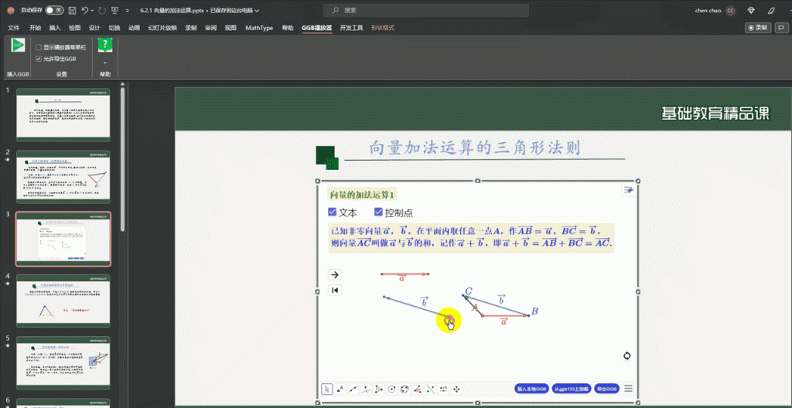Open the file name save location dropdown
792x408 pixels.
258,11
